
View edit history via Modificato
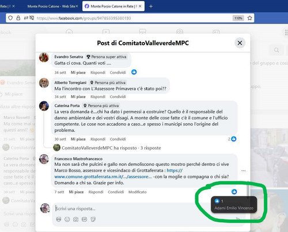coord(138,192)
